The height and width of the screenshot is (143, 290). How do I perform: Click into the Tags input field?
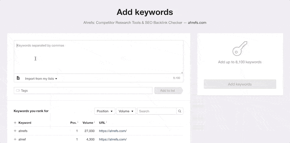83,91
